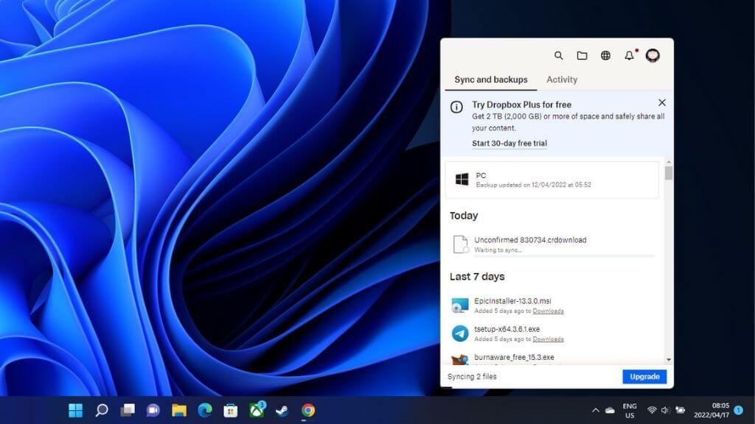The image size is (755, 424).
Task: Click the Telegram setup file icon
Action: pyautogui.click(x=460, y=333)
